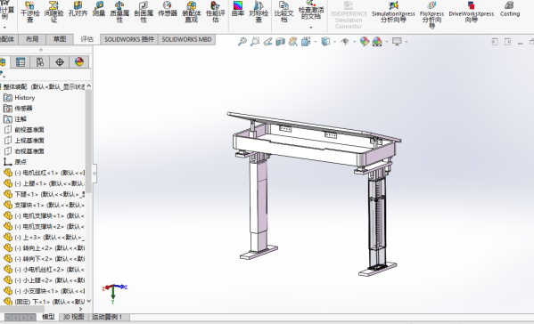This screenshot has height=324, width=534.
Task: Select the 评估 evaluate tab
Action: pos(86,39)
